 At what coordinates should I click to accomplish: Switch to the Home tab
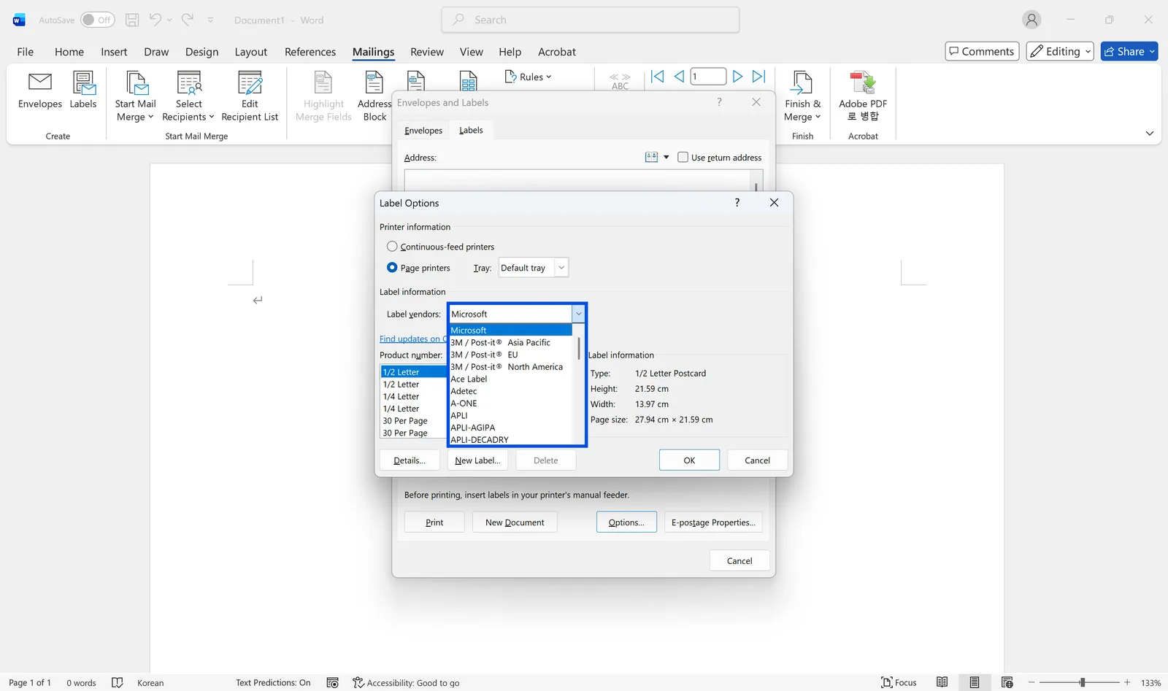(69, 52)
